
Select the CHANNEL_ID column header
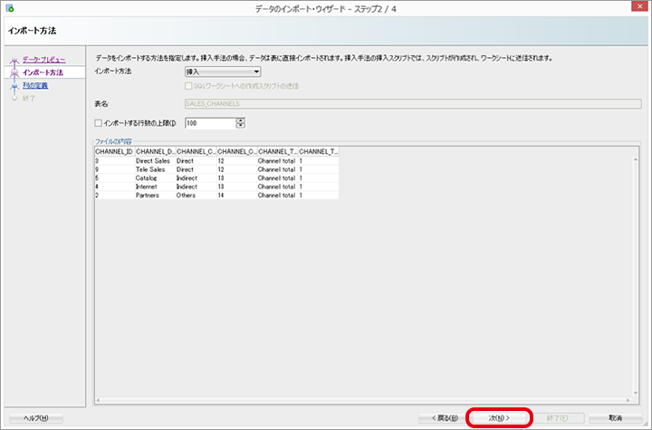113,151
